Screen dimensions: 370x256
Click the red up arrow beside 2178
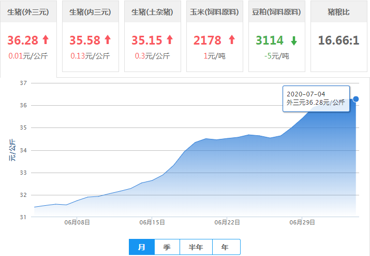[231, 40]
